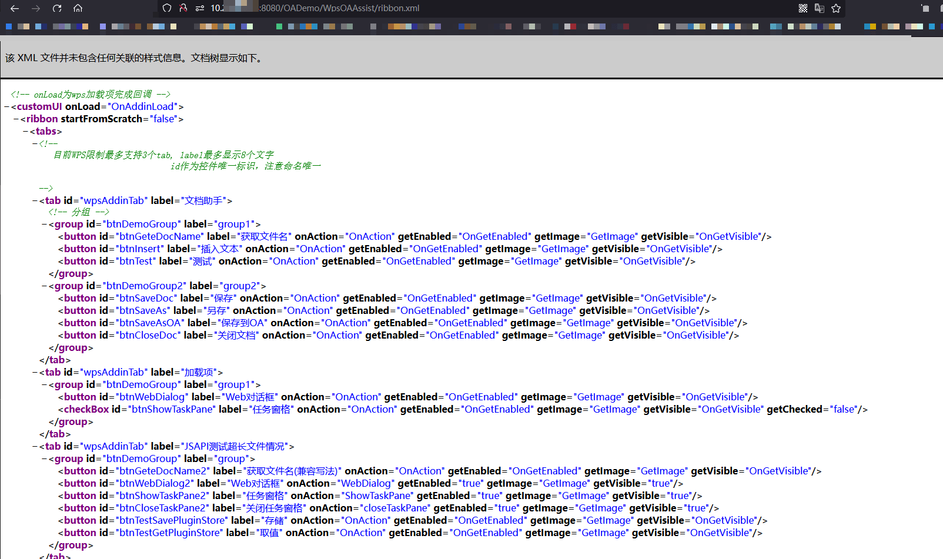
Task: Collapse the customUI root node
Action: click(x=5, y=106)
